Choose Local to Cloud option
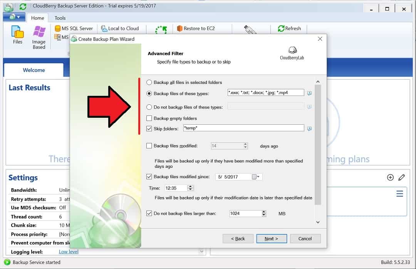Image resolution: width=416 pixels, height=269 pixels. (120, 28)
